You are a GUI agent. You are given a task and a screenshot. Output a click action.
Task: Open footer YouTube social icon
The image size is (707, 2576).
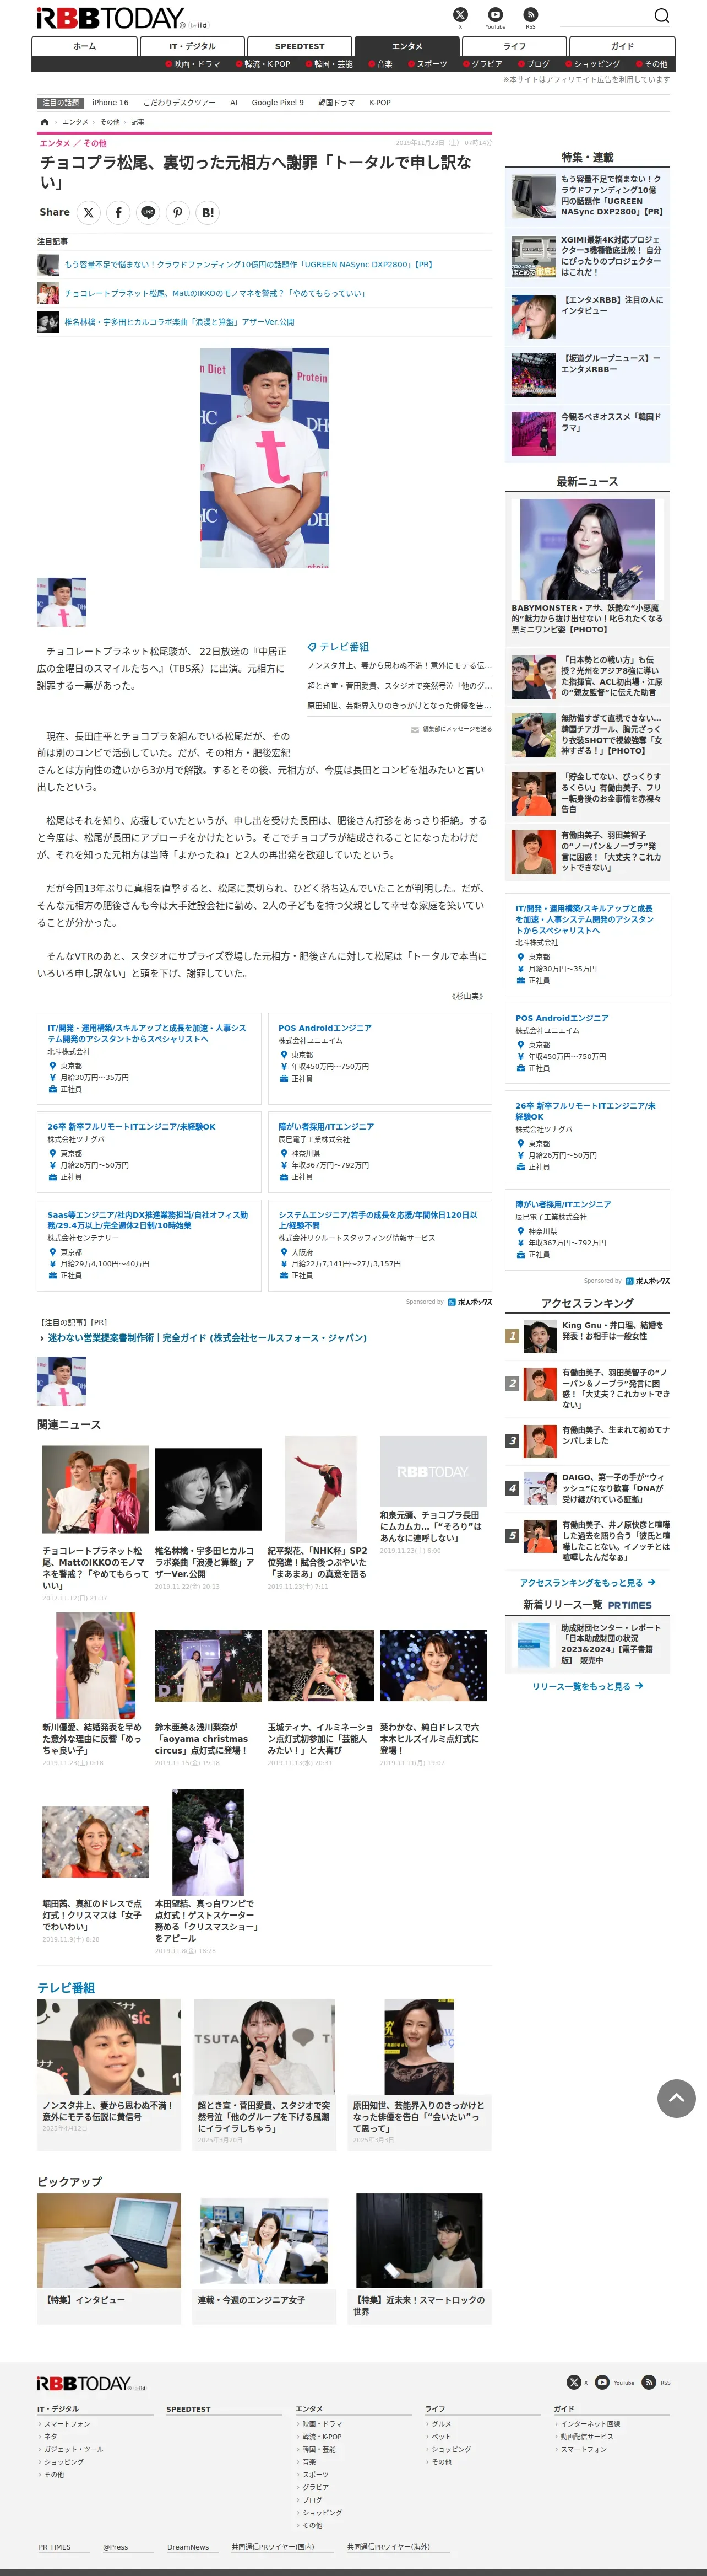601,2382
